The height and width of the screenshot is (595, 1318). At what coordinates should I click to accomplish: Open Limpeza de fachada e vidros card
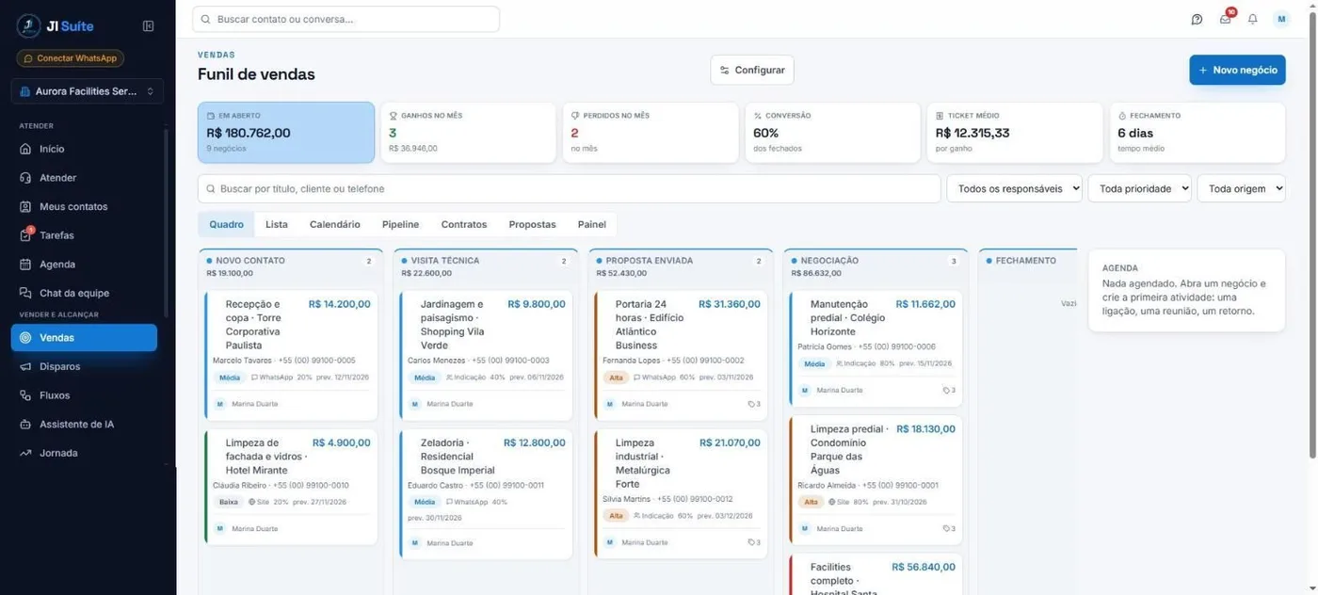pos(292,487)
